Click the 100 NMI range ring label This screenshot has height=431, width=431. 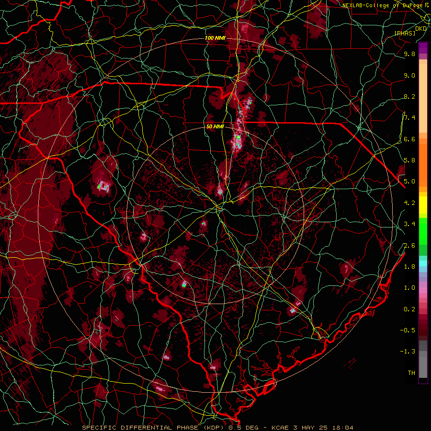click(215, 38)
